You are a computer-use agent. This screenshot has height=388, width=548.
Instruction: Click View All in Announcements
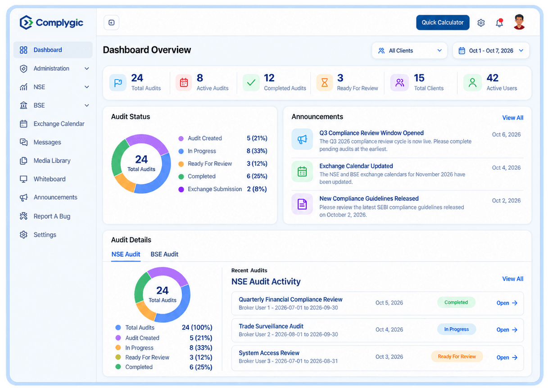click(512, 118)
